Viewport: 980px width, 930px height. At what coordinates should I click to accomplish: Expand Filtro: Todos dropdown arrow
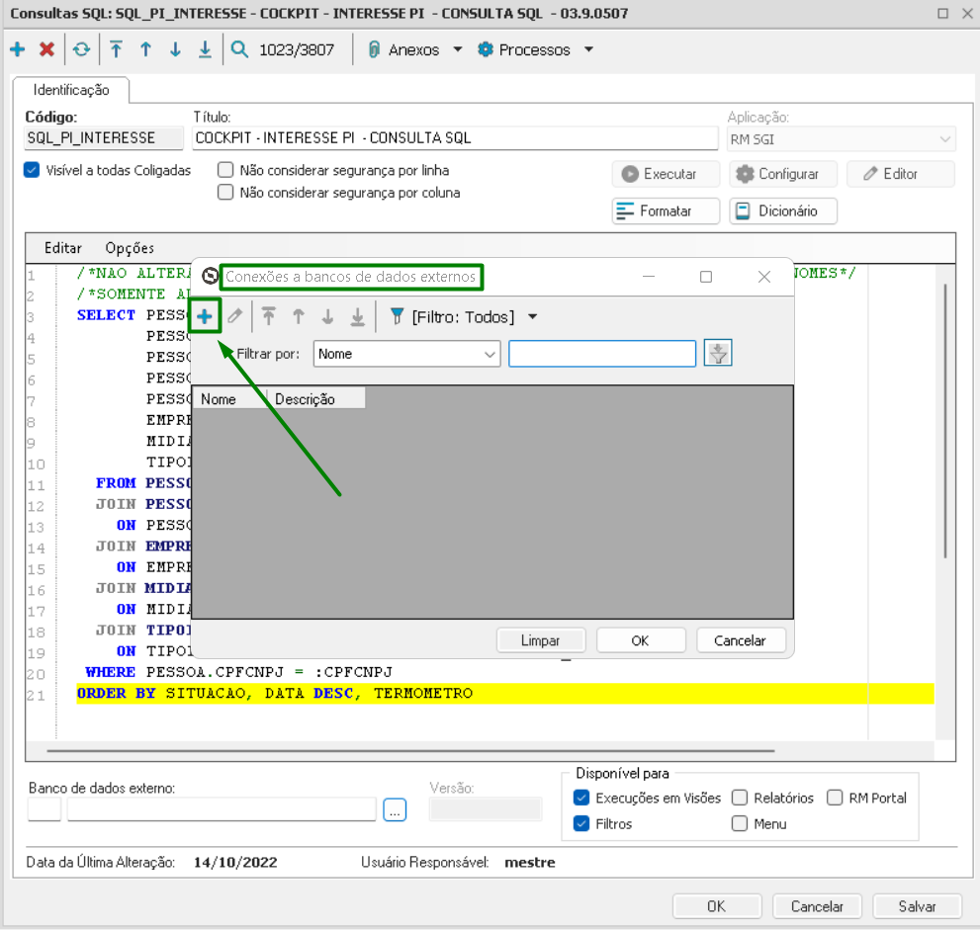click(x=532, y=316)
